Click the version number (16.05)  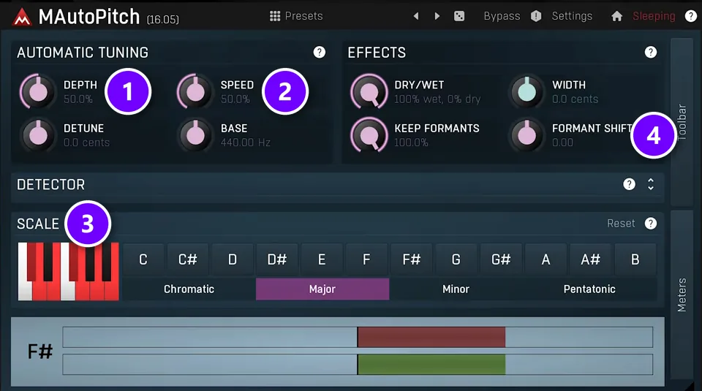(163, 19)
